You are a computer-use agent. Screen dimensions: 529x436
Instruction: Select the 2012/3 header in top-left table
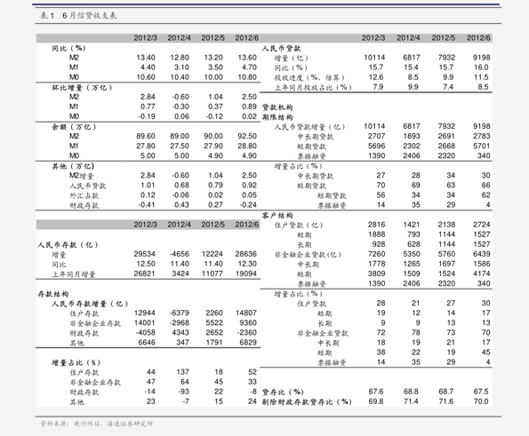click(145, 37)
